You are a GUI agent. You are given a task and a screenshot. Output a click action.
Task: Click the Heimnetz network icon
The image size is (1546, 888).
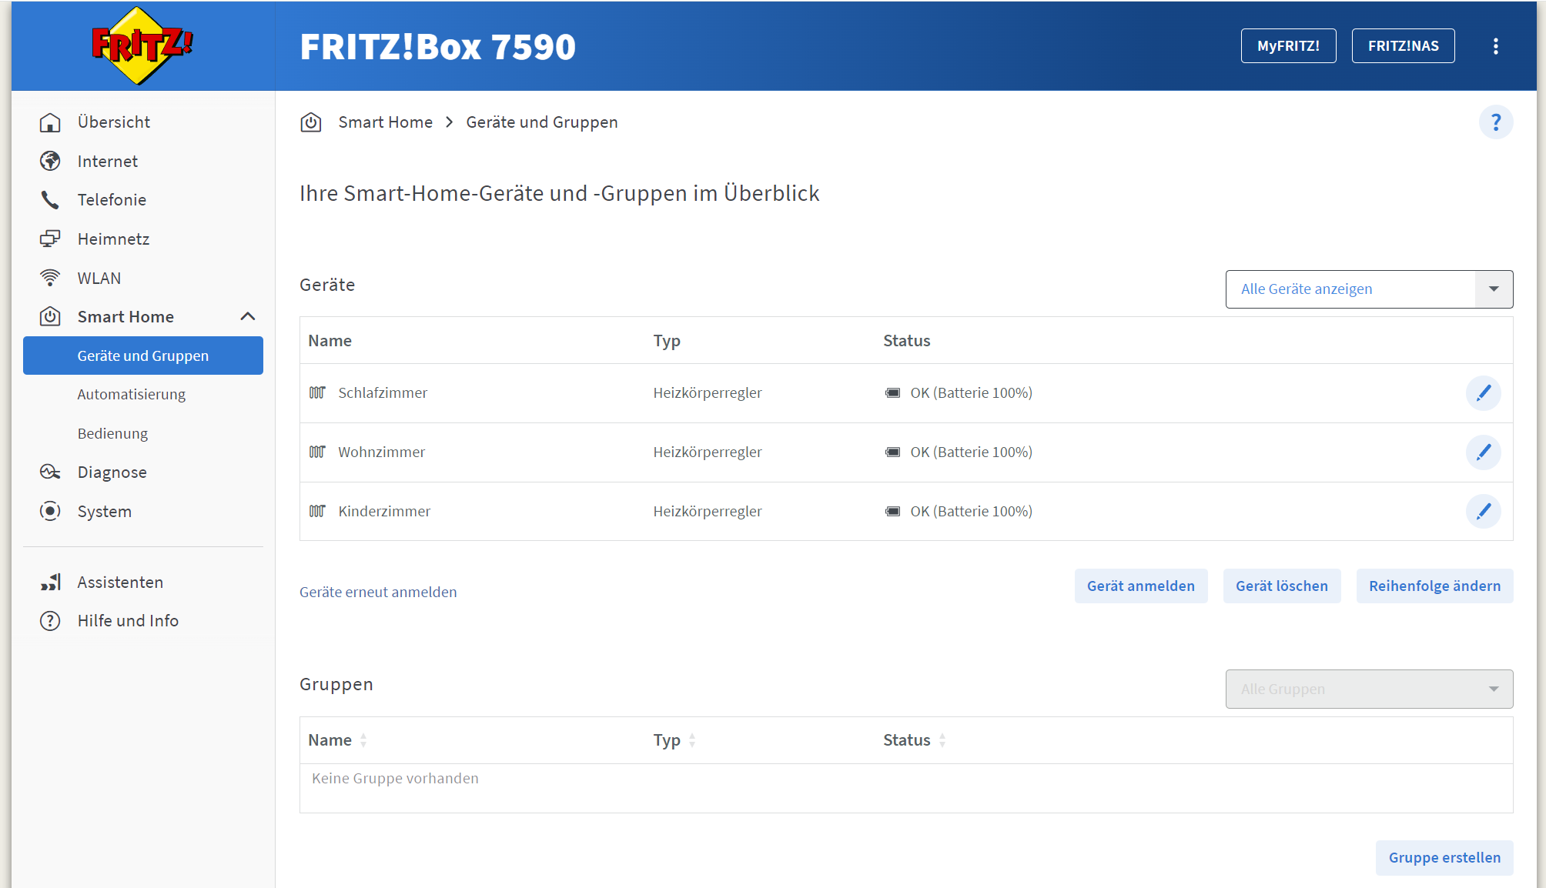tap(50, 239)
